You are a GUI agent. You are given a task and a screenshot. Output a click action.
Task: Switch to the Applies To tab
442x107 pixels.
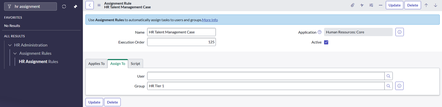[x=96, y=63]
